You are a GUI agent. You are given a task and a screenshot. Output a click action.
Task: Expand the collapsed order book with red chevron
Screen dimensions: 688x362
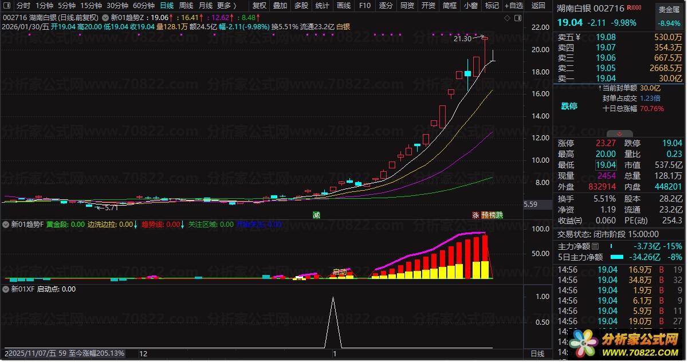[619, 133]
